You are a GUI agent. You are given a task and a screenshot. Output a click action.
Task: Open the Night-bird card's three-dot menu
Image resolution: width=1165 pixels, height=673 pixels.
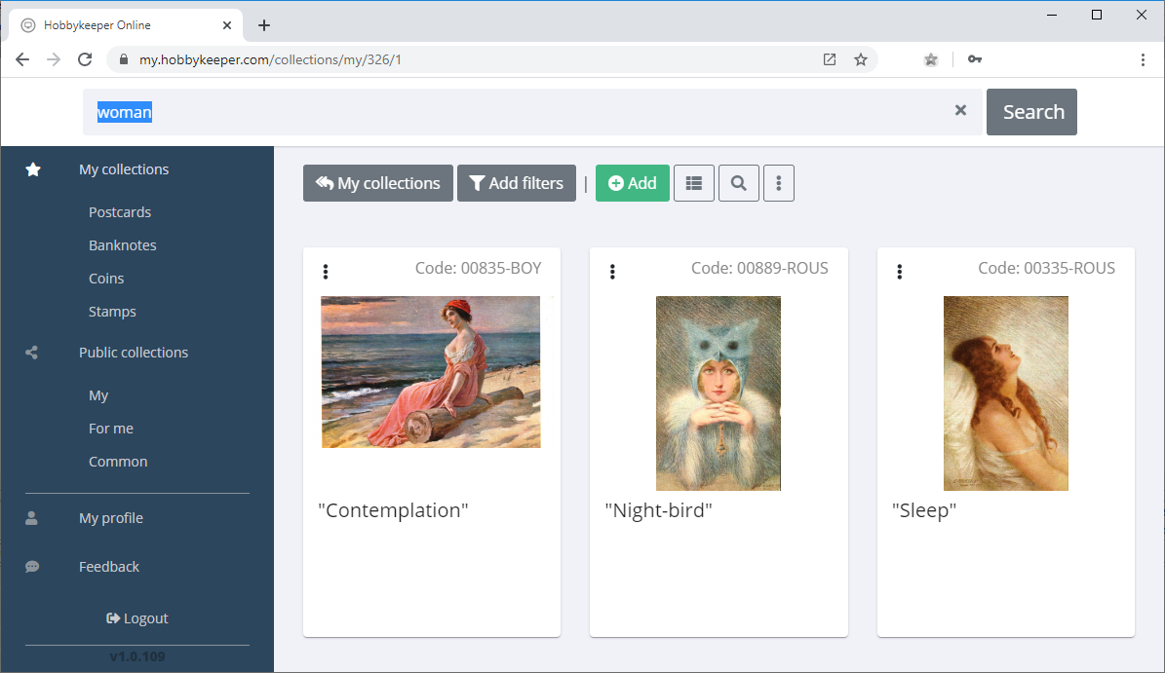(x=612, y=272)
